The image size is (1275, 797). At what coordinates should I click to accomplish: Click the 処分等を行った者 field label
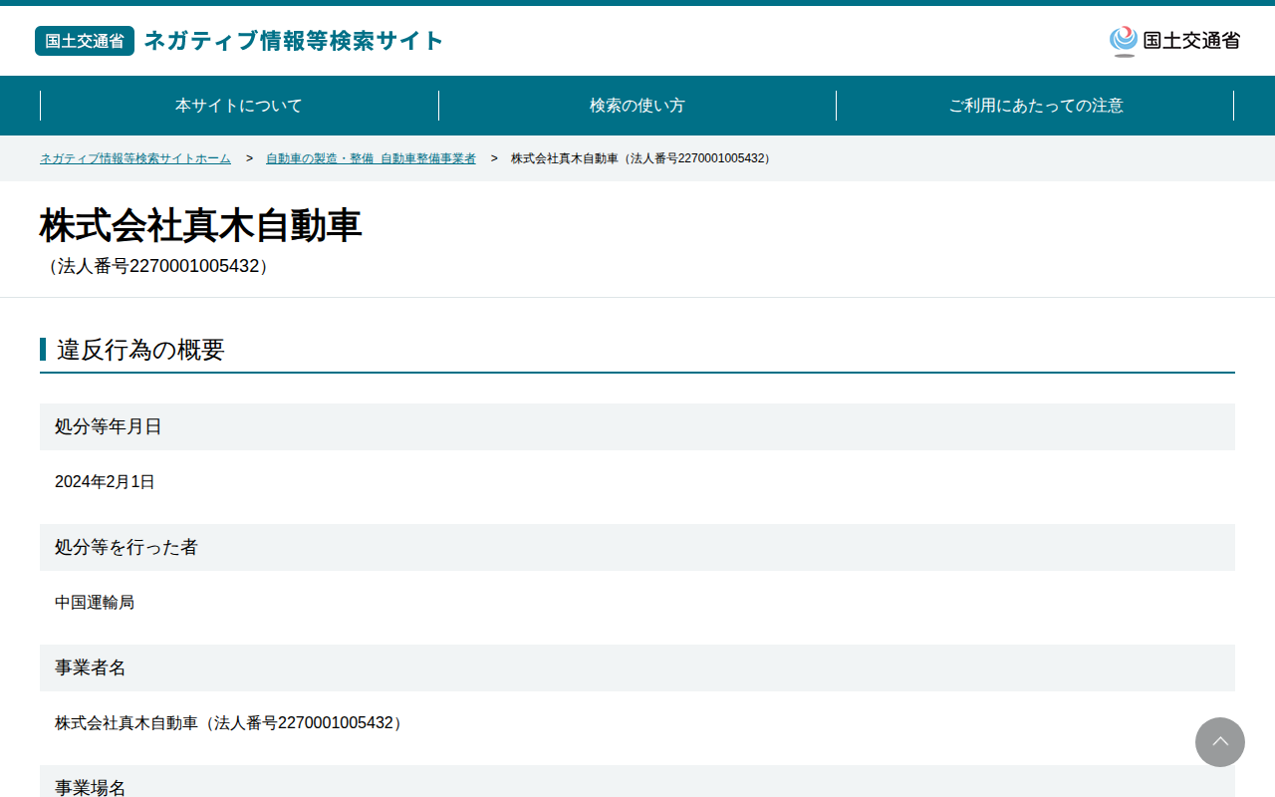[127, 547]
